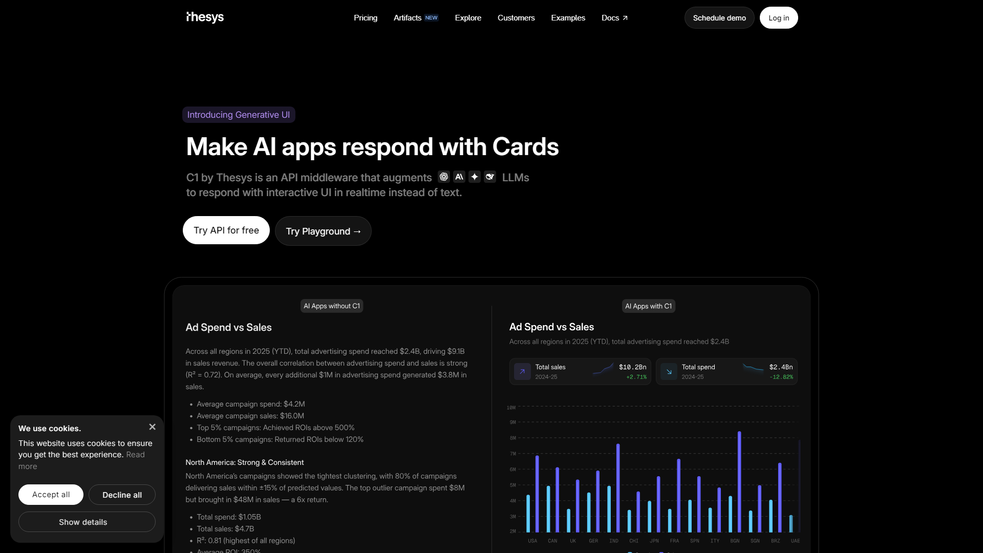Click the OpenAI logo icon

pyautogui.click(x=444, y=177)
